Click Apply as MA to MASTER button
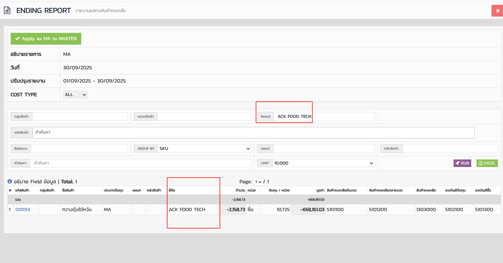503x263 pixels. (46, 39)
